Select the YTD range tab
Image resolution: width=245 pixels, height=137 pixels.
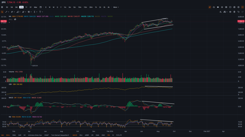(x=21, y=7)
